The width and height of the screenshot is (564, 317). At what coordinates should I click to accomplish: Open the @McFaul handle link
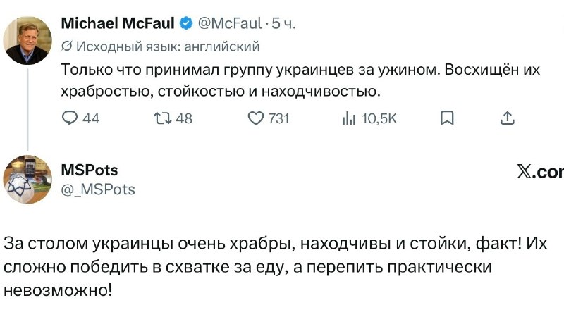tap(230, 23)
